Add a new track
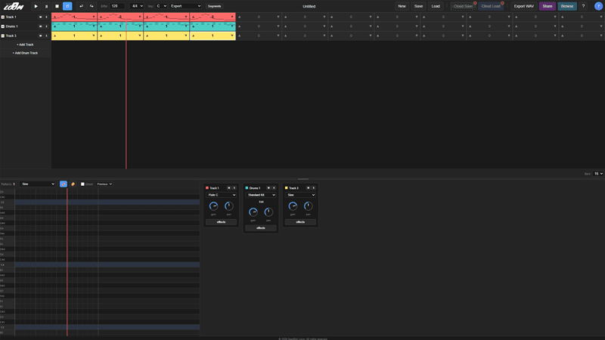The height and width of the screenshot is (340, 605). [25, 45]
